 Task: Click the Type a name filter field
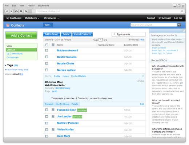(x=129, y=34)
